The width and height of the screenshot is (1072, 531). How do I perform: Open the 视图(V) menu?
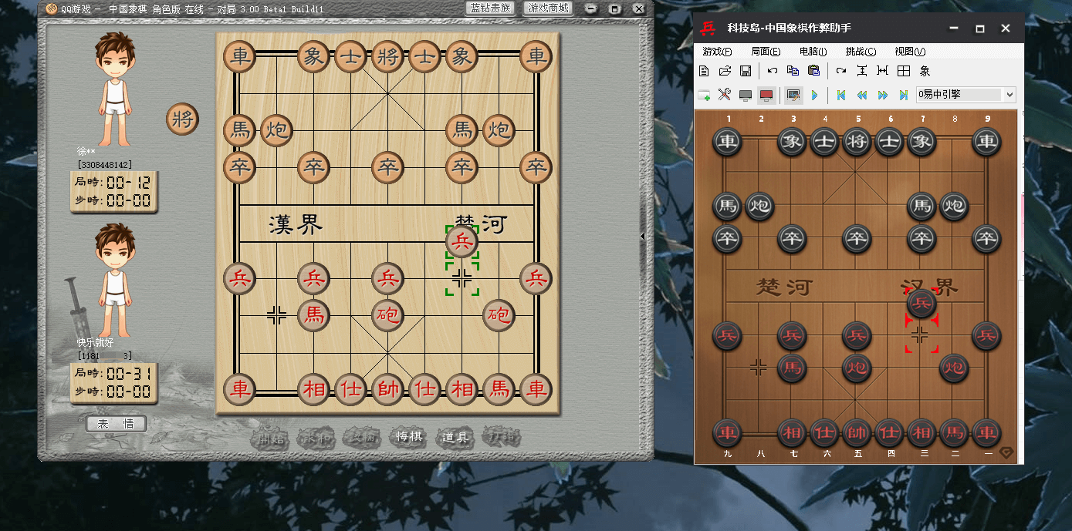[x=909, y=52]
